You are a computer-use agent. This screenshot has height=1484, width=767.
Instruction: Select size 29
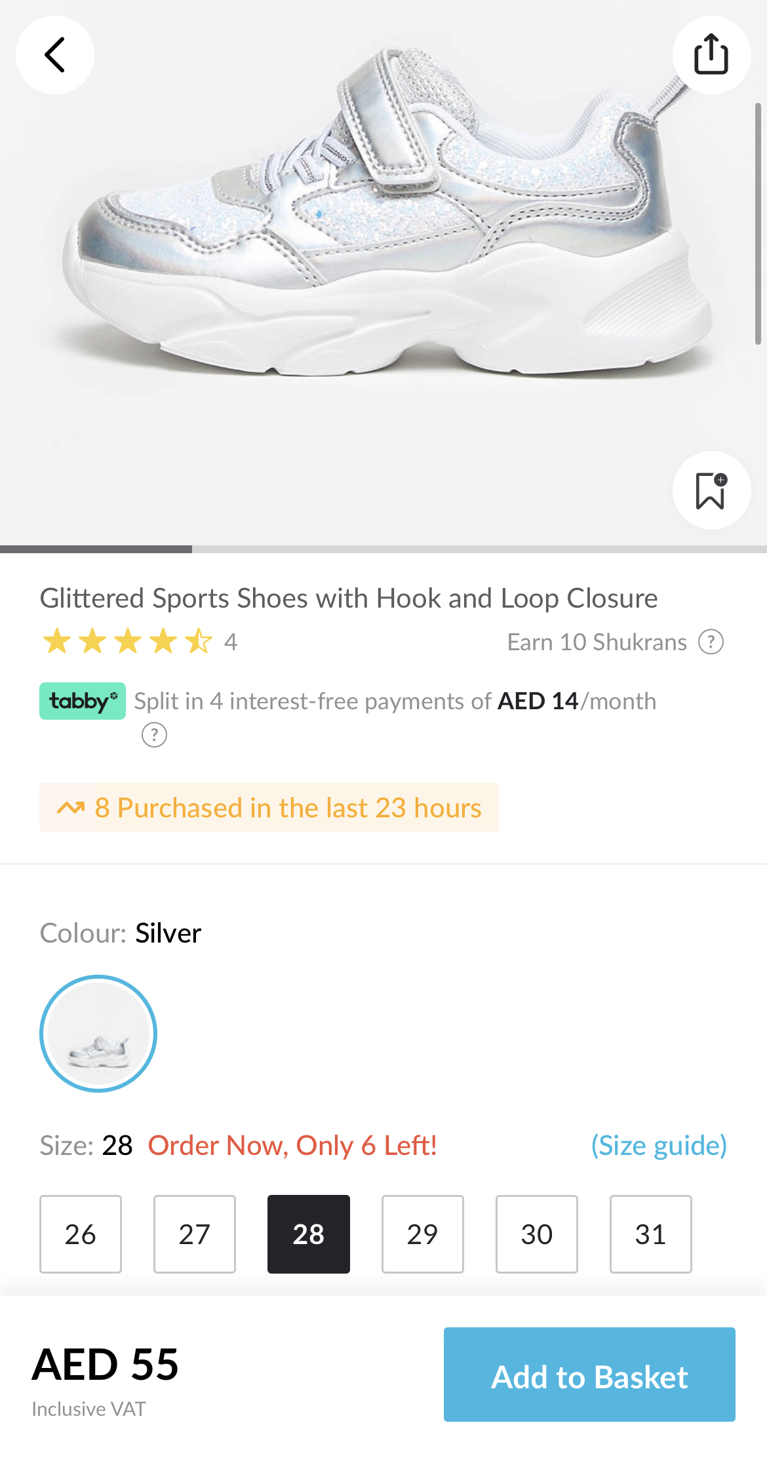click(423, 1234)
